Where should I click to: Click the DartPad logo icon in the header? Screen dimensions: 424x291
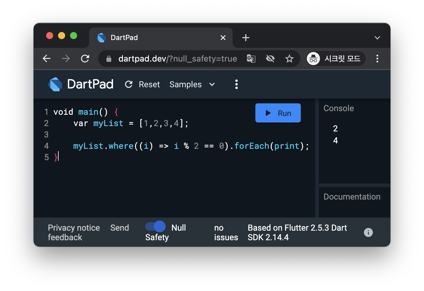(55, 84)
